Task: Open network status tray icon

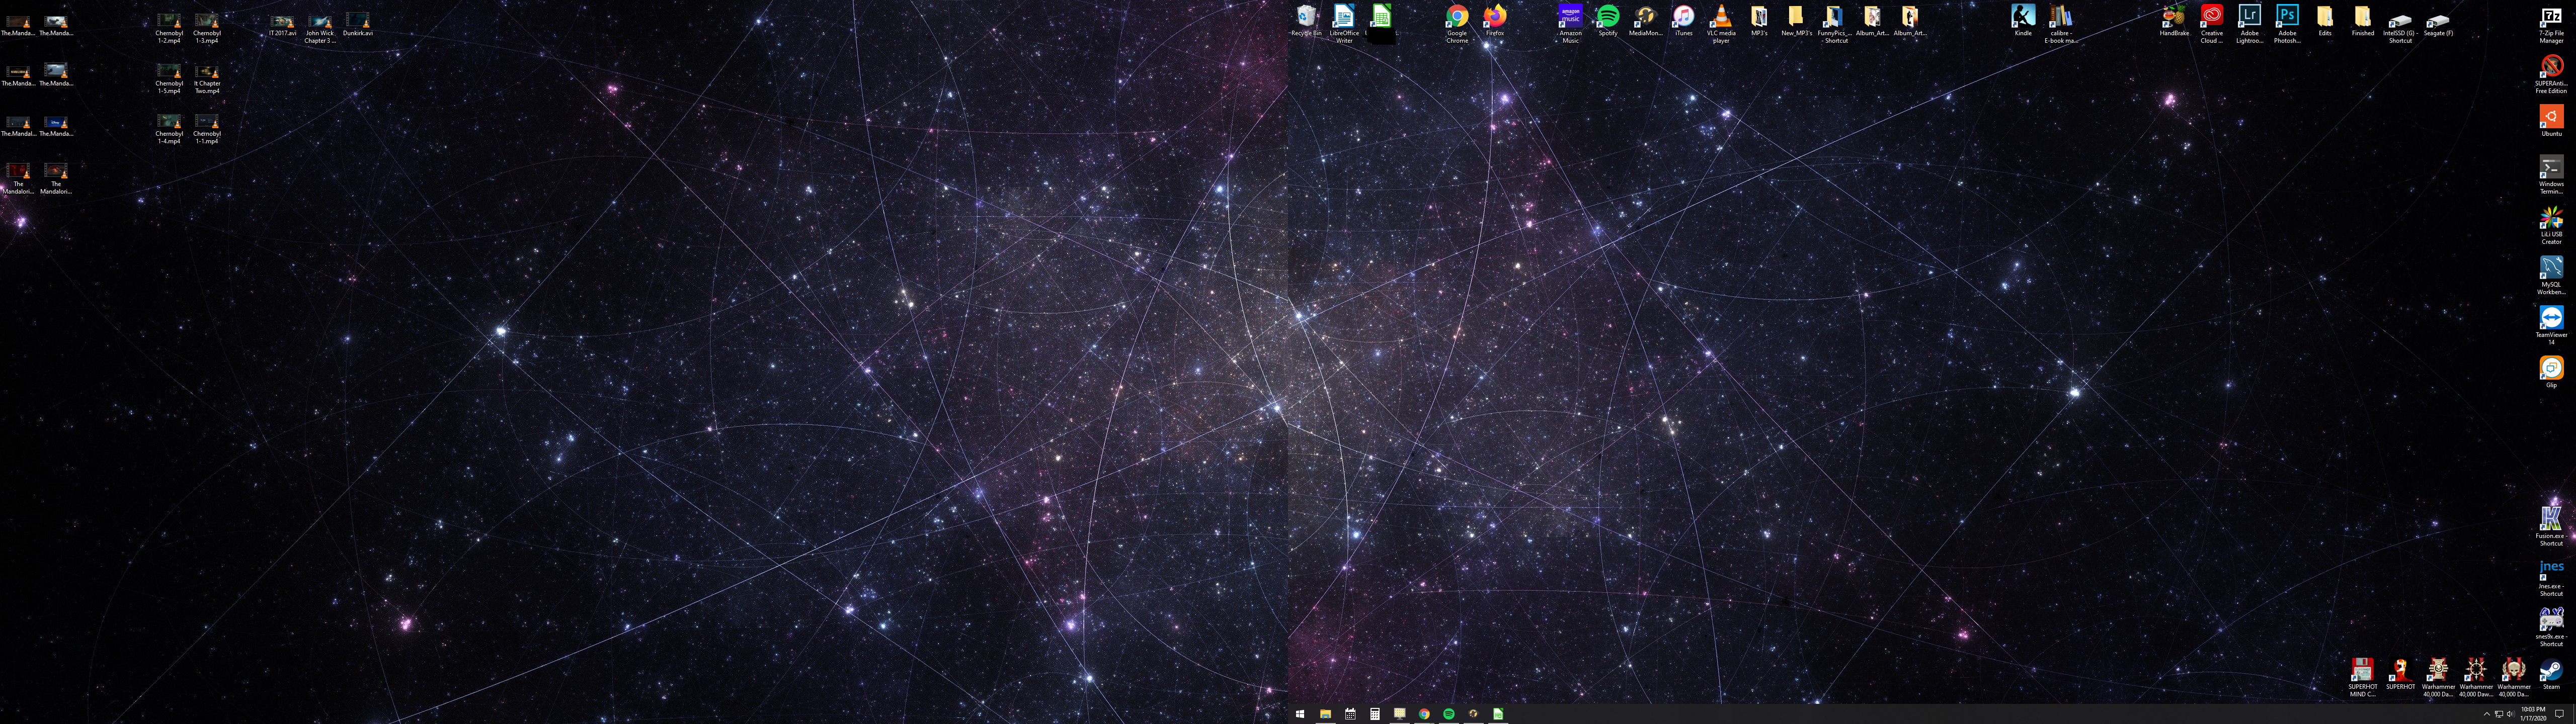Action: coord(2498,714)
